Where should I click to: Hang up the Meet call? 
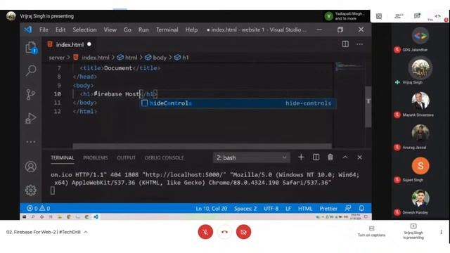(x=224, y=232)
